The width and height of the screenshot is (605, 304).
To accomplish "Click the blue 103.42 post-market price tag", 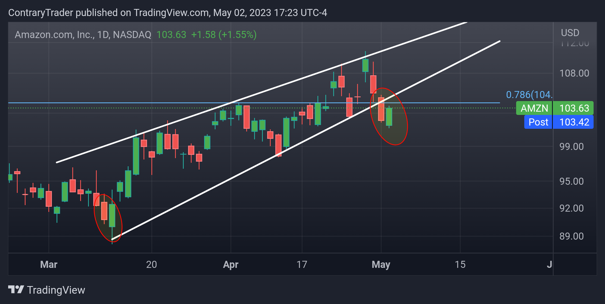I will (x=573, y=122).
